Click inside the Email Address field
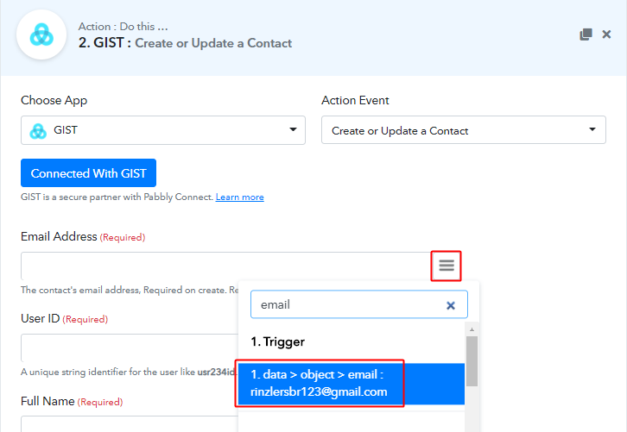The image size is (627, 432). click(226, 266)
